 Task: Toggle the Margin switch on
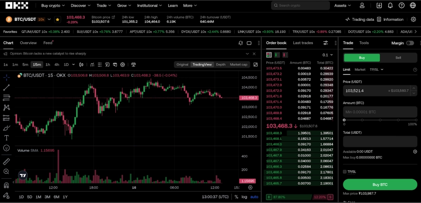(410, 43)
